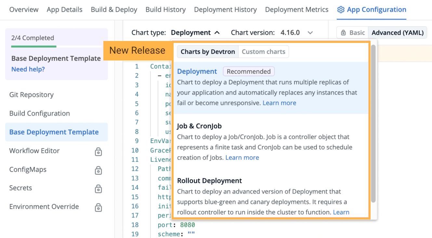This screenshot has height=238, width=432.
Task: Select the Charts by Devtron tab
Action: point(208,52)
